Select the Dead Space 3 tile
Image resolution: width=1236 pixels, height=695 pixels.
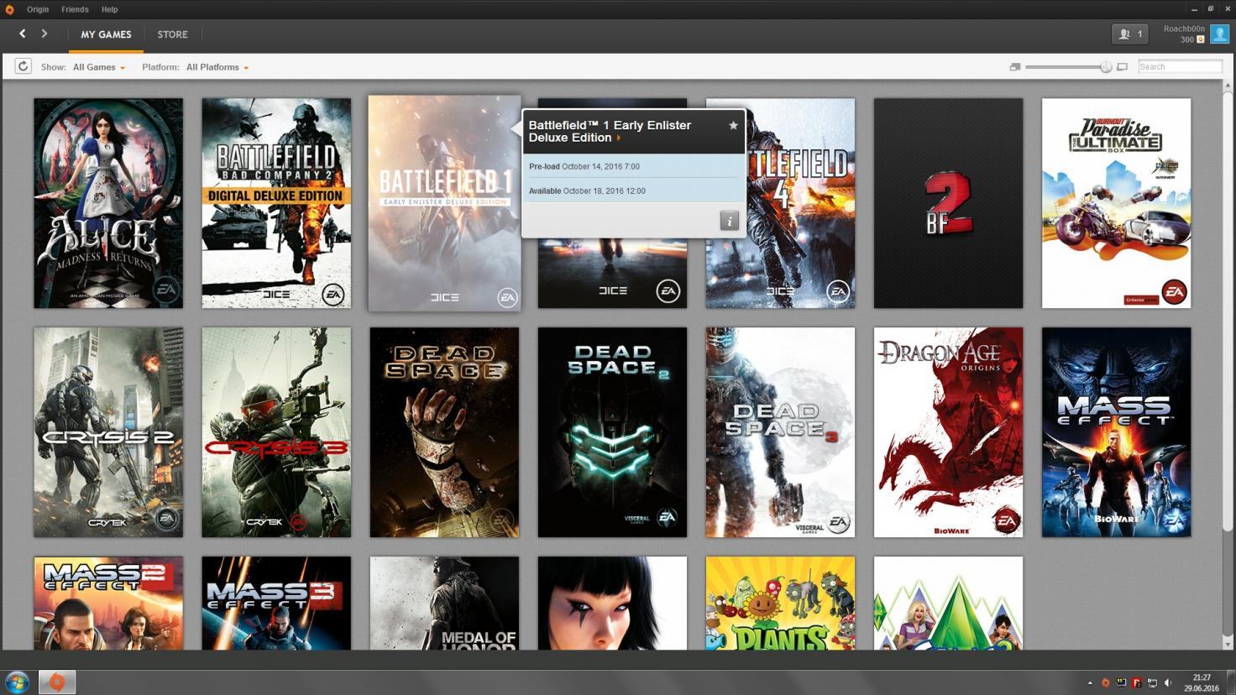(x=780, y=432)
